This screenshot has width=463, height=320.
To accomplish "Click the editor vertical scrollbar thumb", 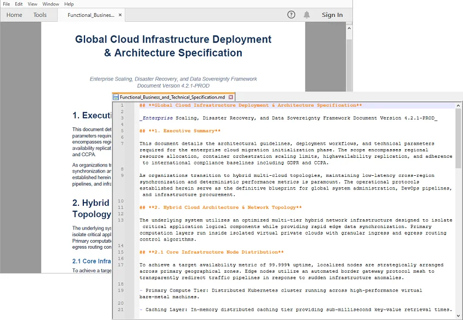I will point(458,139).
